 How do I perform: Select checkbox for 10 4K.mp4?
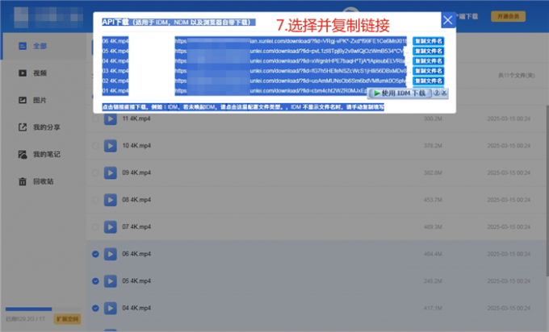95,146
